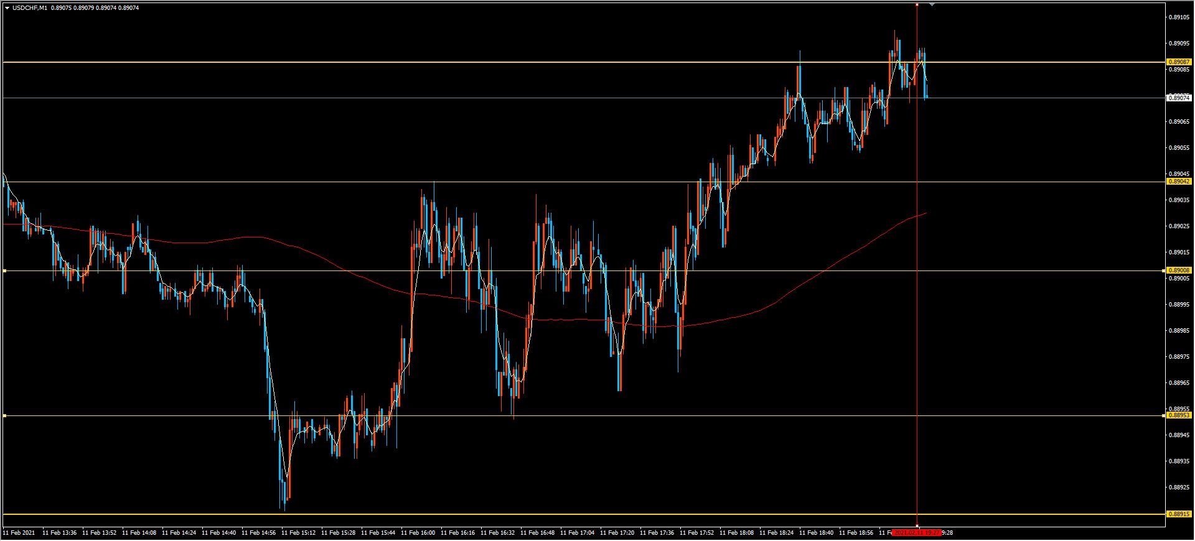Select the 0.89008 yellow price tag

(x=1179, y=270)
